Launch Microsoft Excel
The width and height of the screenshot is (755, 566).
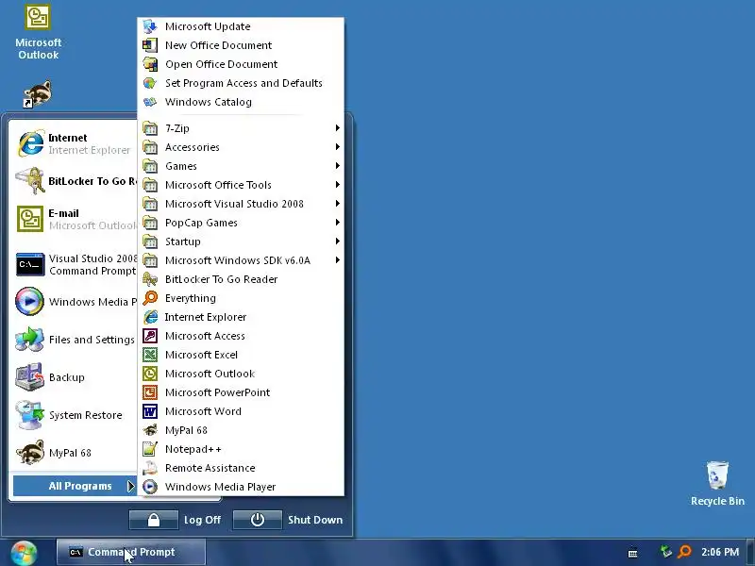(241, 355)
